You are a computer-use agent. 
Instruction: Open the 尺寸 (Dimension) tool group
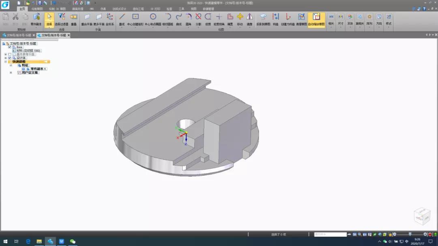pos(341,19)
